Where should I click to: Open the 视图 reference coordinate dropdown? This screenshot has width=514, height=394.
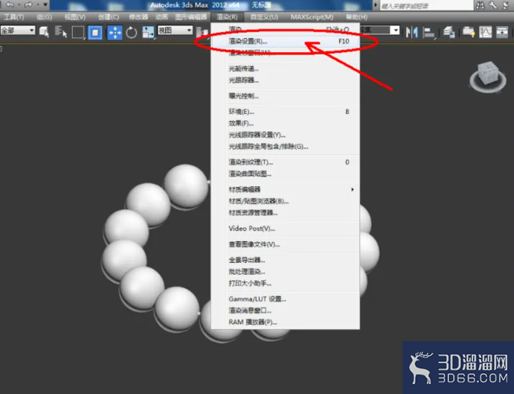point(175,31)
